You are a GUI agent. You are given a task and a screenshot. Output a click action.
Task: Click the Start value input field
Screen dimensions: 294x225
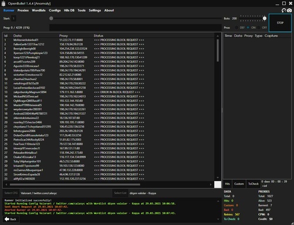pyautogui.click(x=14, y=18)
